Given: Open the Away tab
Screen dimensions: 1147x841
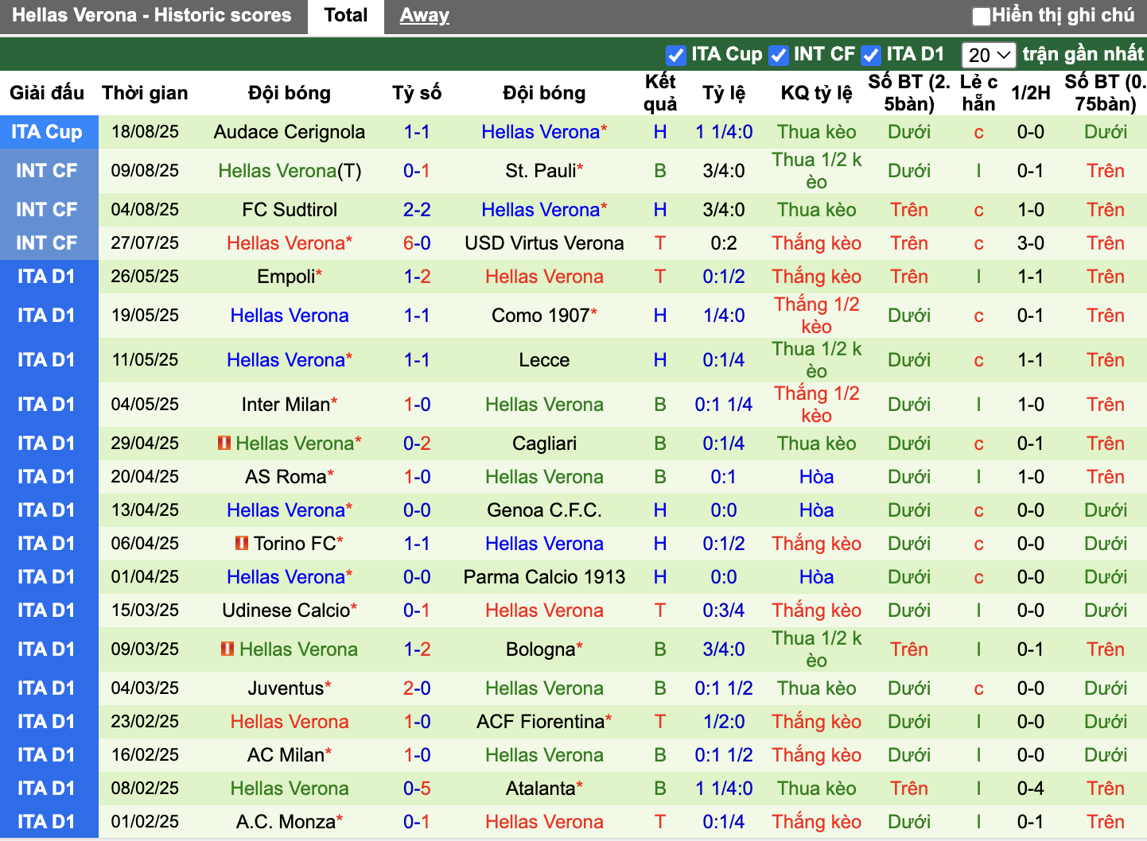Looking at the screenshot, I should (424, 16).
